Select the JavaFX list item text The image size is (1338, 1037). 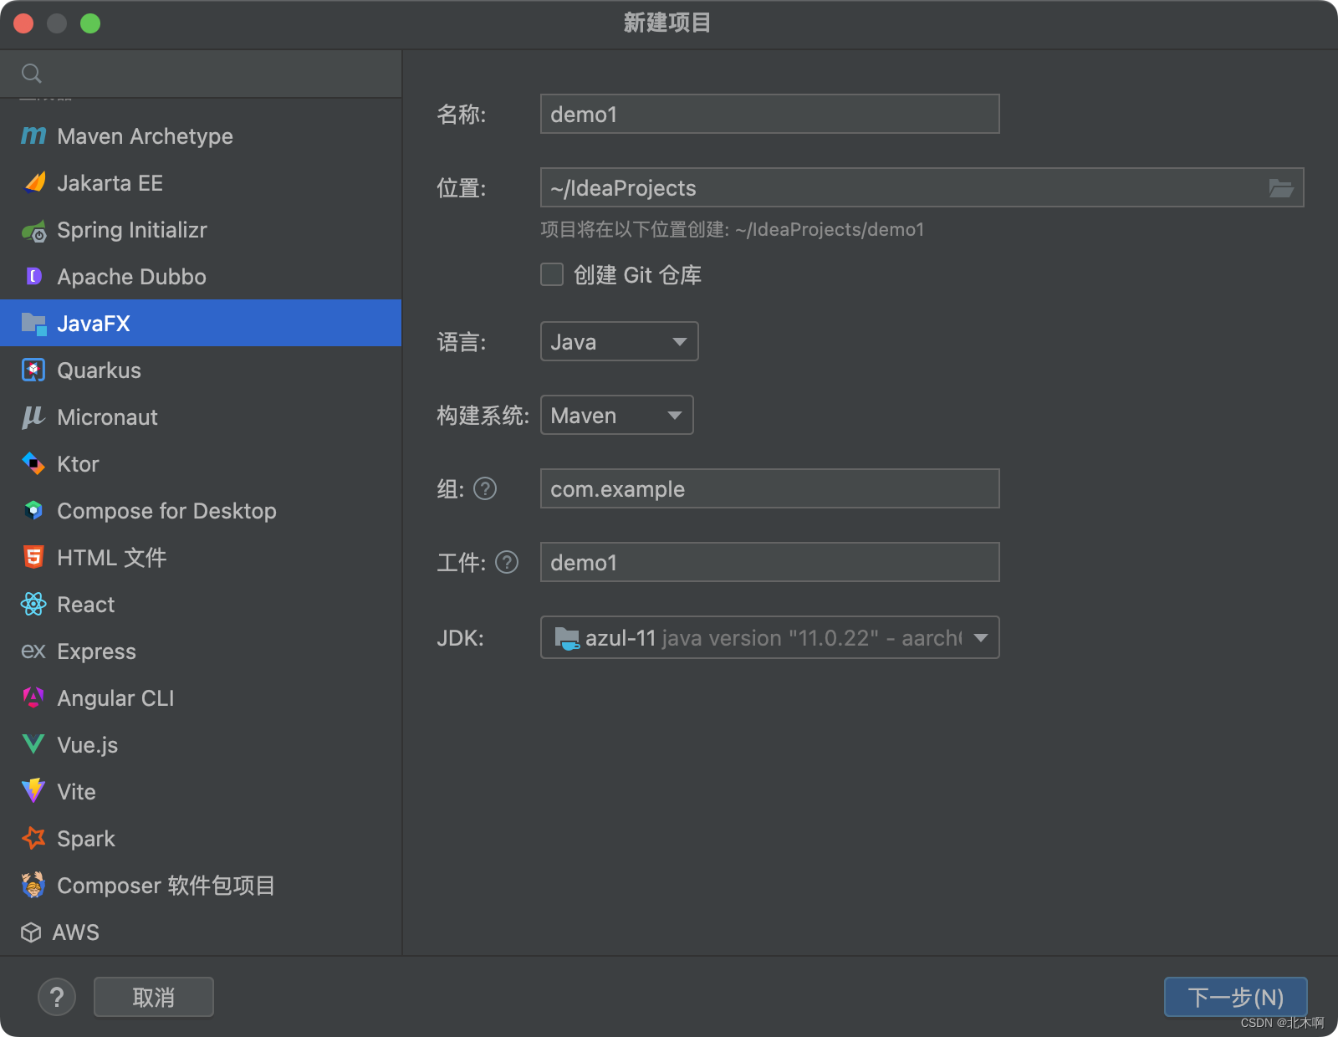click(94, 324)
